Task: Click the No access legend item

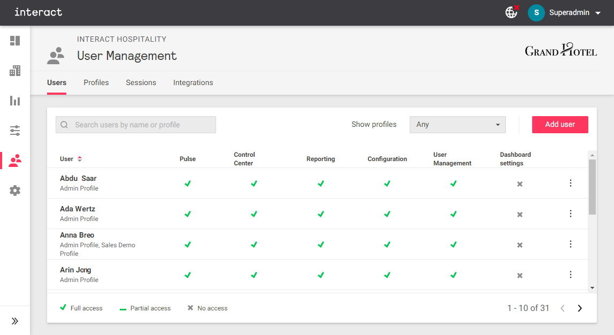Action: tap(207, 308)
